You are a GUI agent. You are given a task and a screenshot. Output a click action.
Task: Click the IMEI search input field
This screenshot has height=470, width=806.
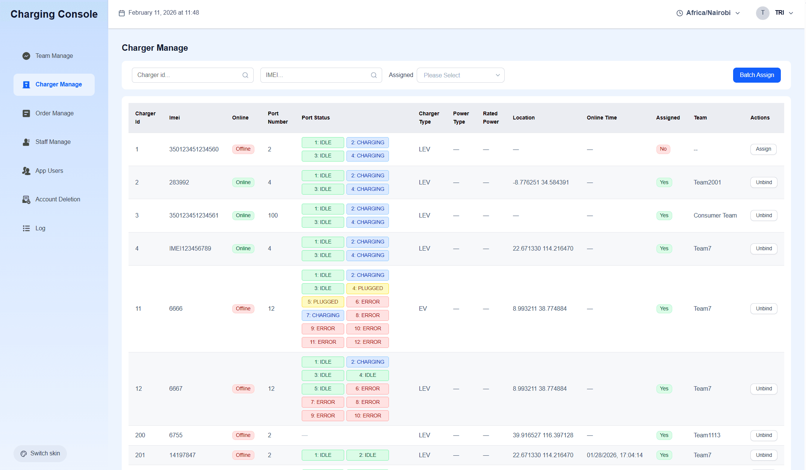[316, 75]
